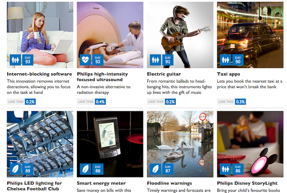The image size is (287, 193).
Task: Click Like This under Taxi apps
Action: (226, 102)
